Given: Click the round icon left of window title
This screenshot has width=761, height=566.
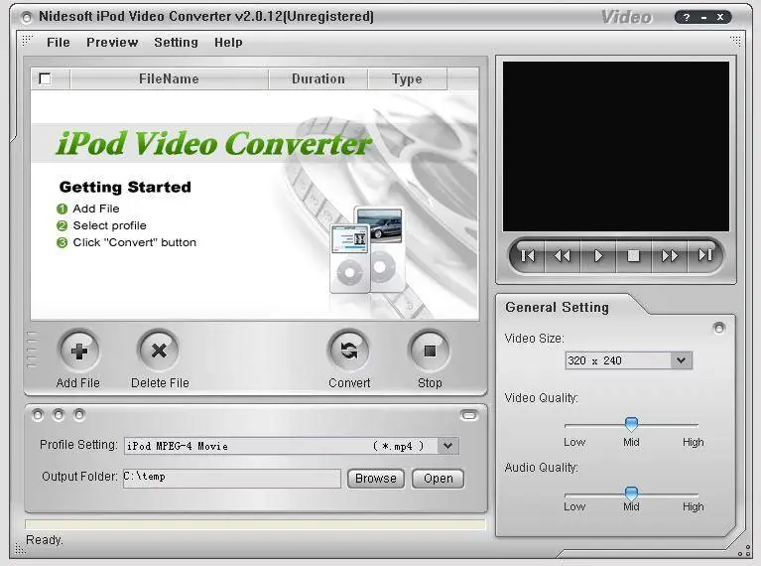Looking at the screenshot, I should pos(27,18).
